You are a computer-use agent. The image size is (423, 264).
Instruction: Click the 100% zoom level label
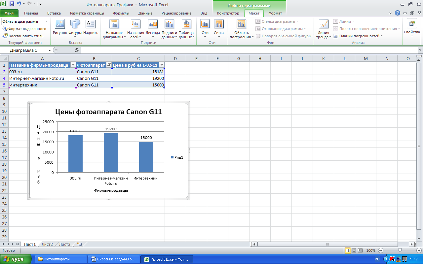[371, 250]
